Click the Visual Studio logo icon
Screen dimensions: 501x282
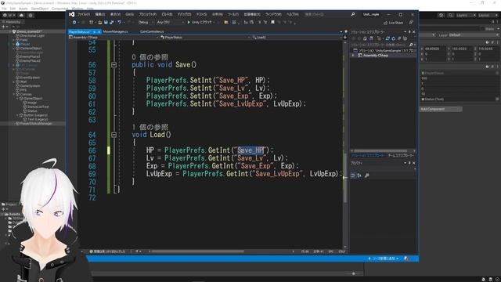pos(72,14)
